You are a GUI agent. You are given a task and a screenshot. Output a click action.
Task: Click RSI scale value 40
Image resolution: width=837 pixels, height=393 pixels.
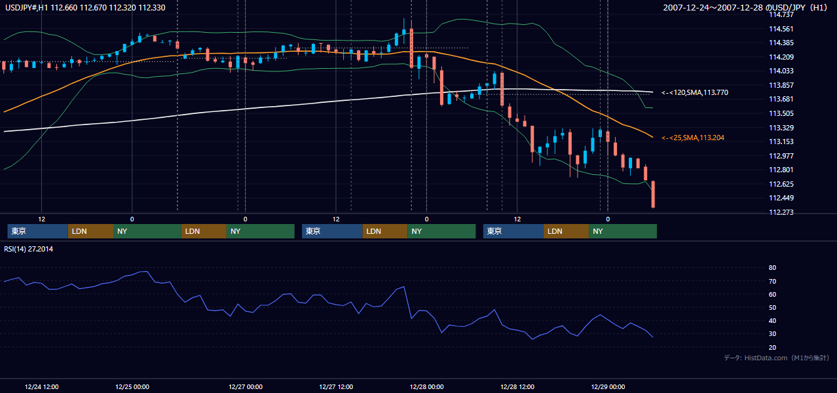tap(773, 321)
